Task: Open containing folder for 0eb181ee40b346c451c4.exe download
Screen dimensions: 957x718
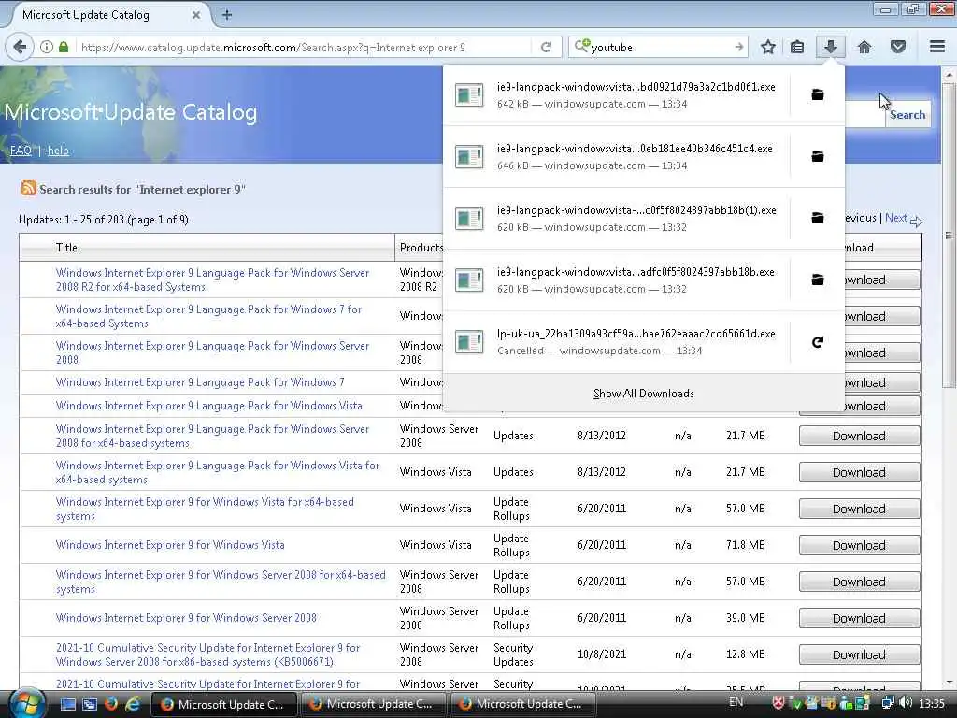Action: [x=817, y=156]
